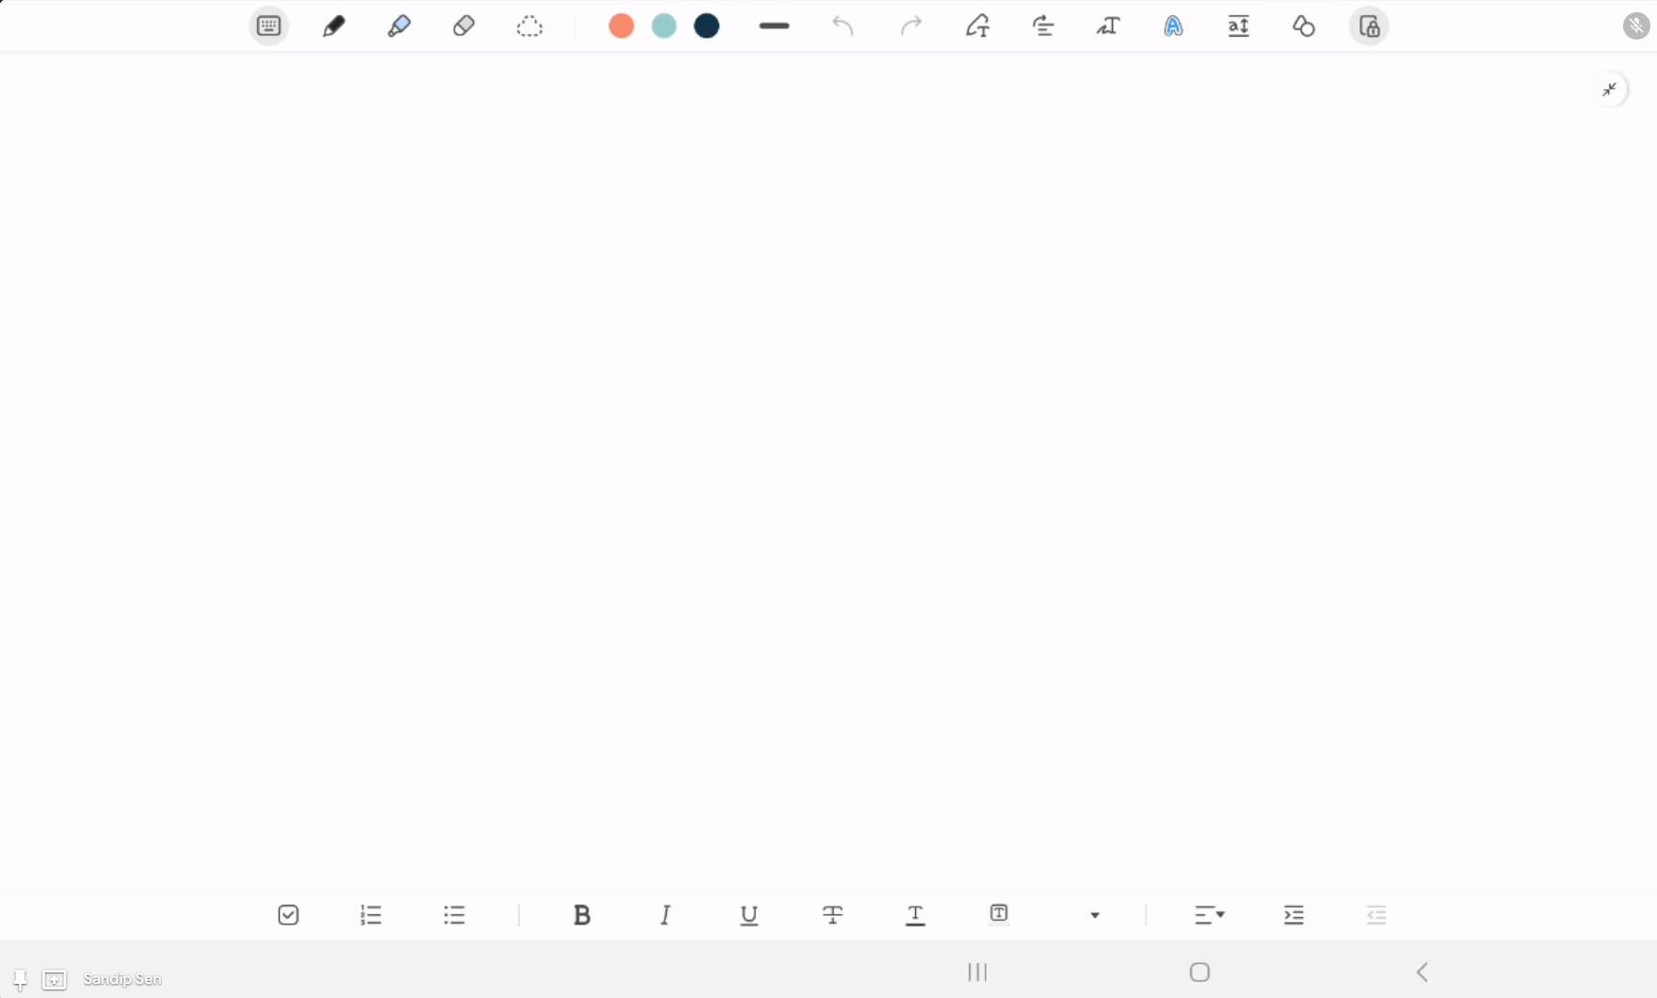Click the handwriting-to-text T icon
Screen dimensions: 1657x998
pos(1108,26)
